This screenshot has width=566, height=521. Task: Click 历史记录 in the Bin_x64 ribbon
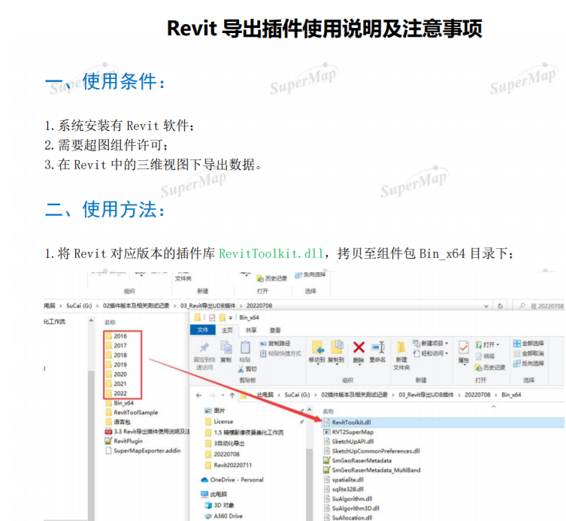pos(490,367)
